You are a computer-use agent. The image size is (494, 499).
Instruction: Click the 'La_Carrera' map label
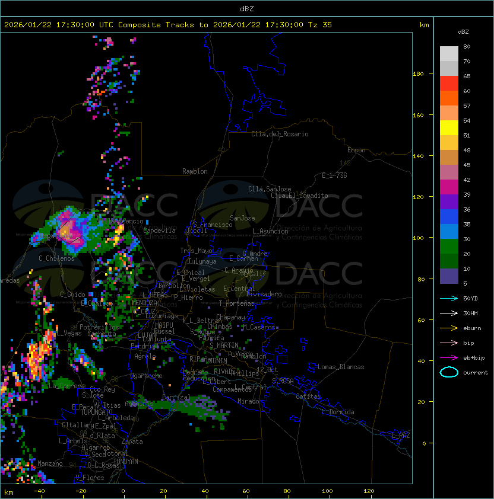click(67, 386)
